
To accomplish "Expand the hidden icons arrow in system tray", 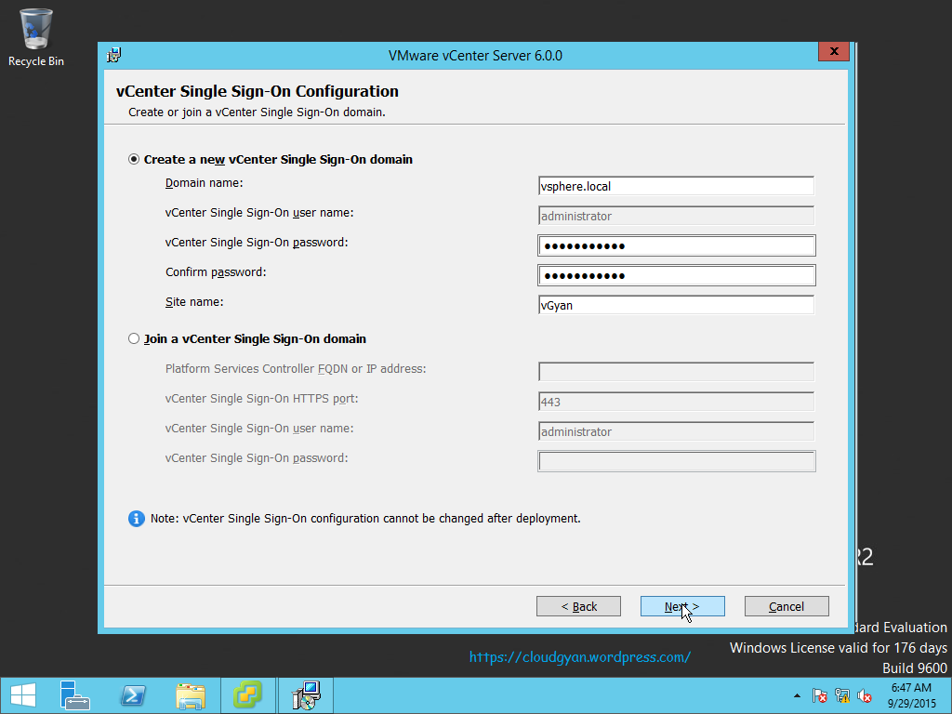I will pyautogui.click(x=797, y=694).
